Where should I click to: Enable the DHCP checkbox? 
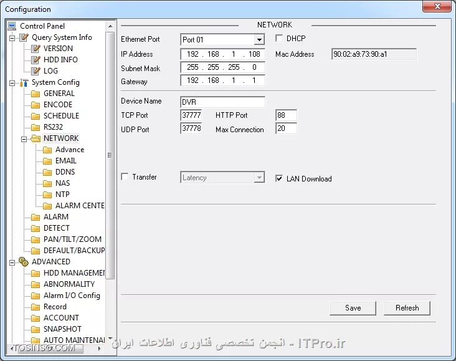coord(279,38)
